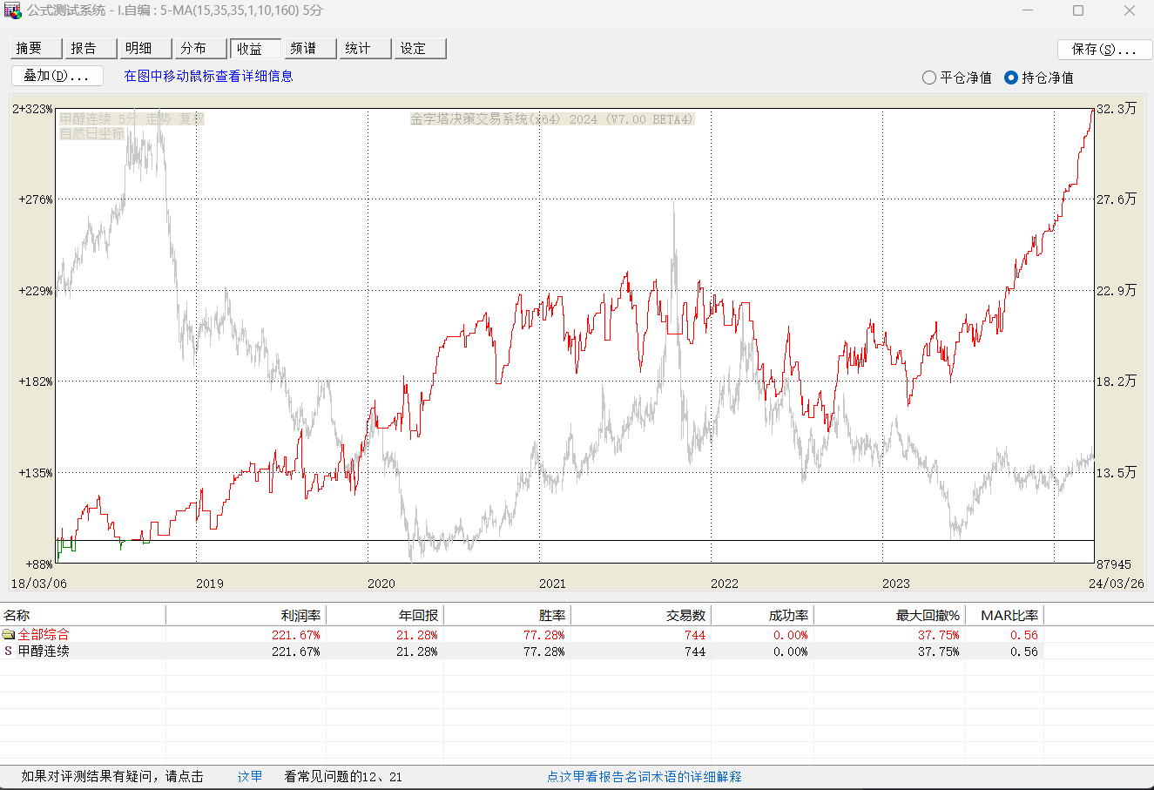
Task: Open the 明细 tab
Action: point(147,49)
